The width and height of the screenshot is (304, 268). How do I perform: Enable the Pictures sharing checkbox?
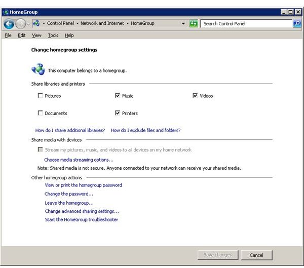pyautogui.click(x=40, y=96)
